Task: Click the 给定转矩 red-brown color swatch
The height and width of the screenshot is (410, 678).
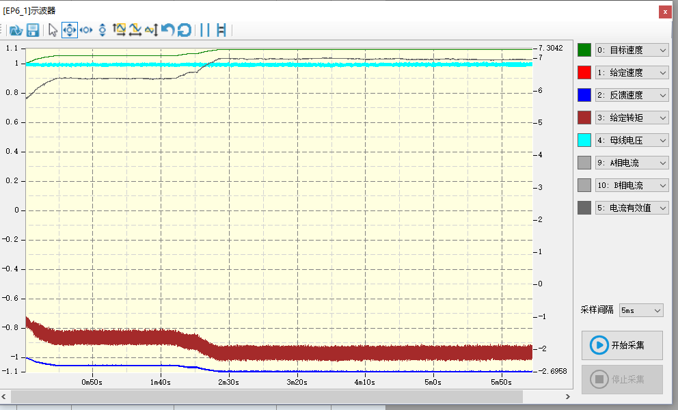Action: [583, 117]
